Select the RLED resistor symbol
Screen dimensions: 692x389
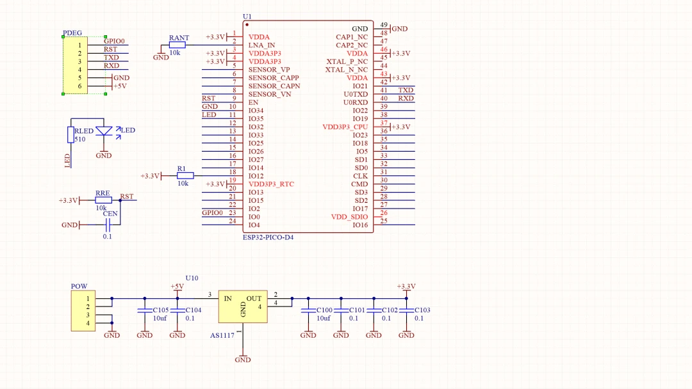point(70,135)
